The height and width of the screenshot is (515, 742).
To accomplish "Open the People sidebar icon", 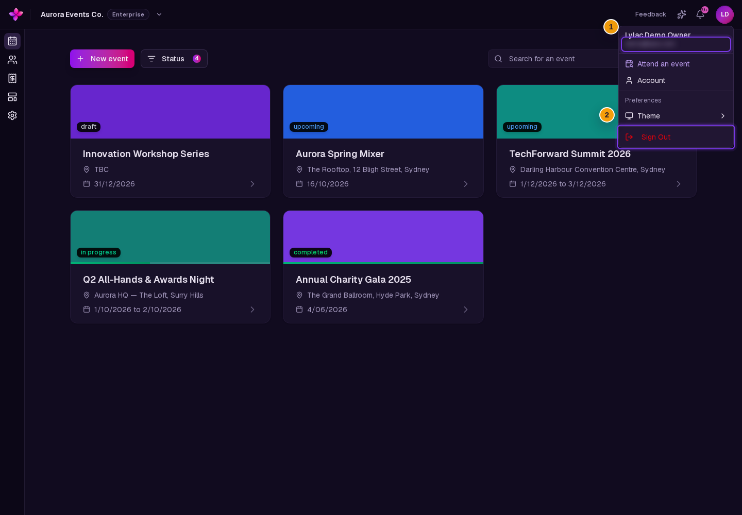I will point(12,60).
